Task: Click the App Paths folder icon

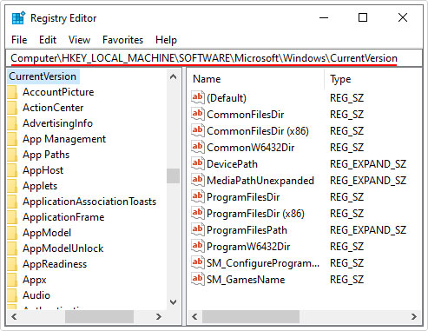Action: 12,155
